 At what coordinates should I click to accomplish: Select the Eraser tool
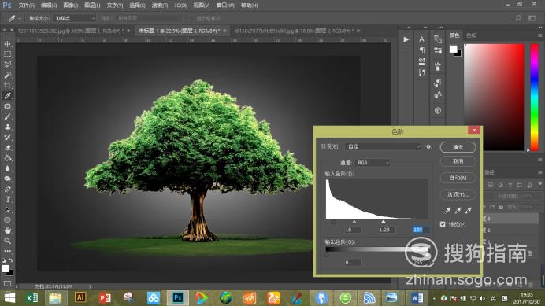click(x=7, y=148)
